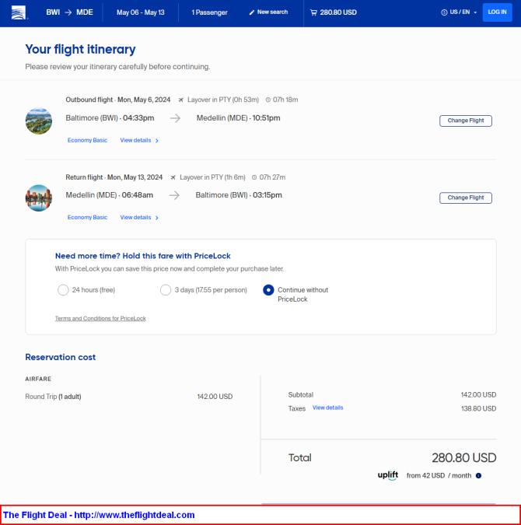Click the shopping cart icon in header

[x=313, y=12]
